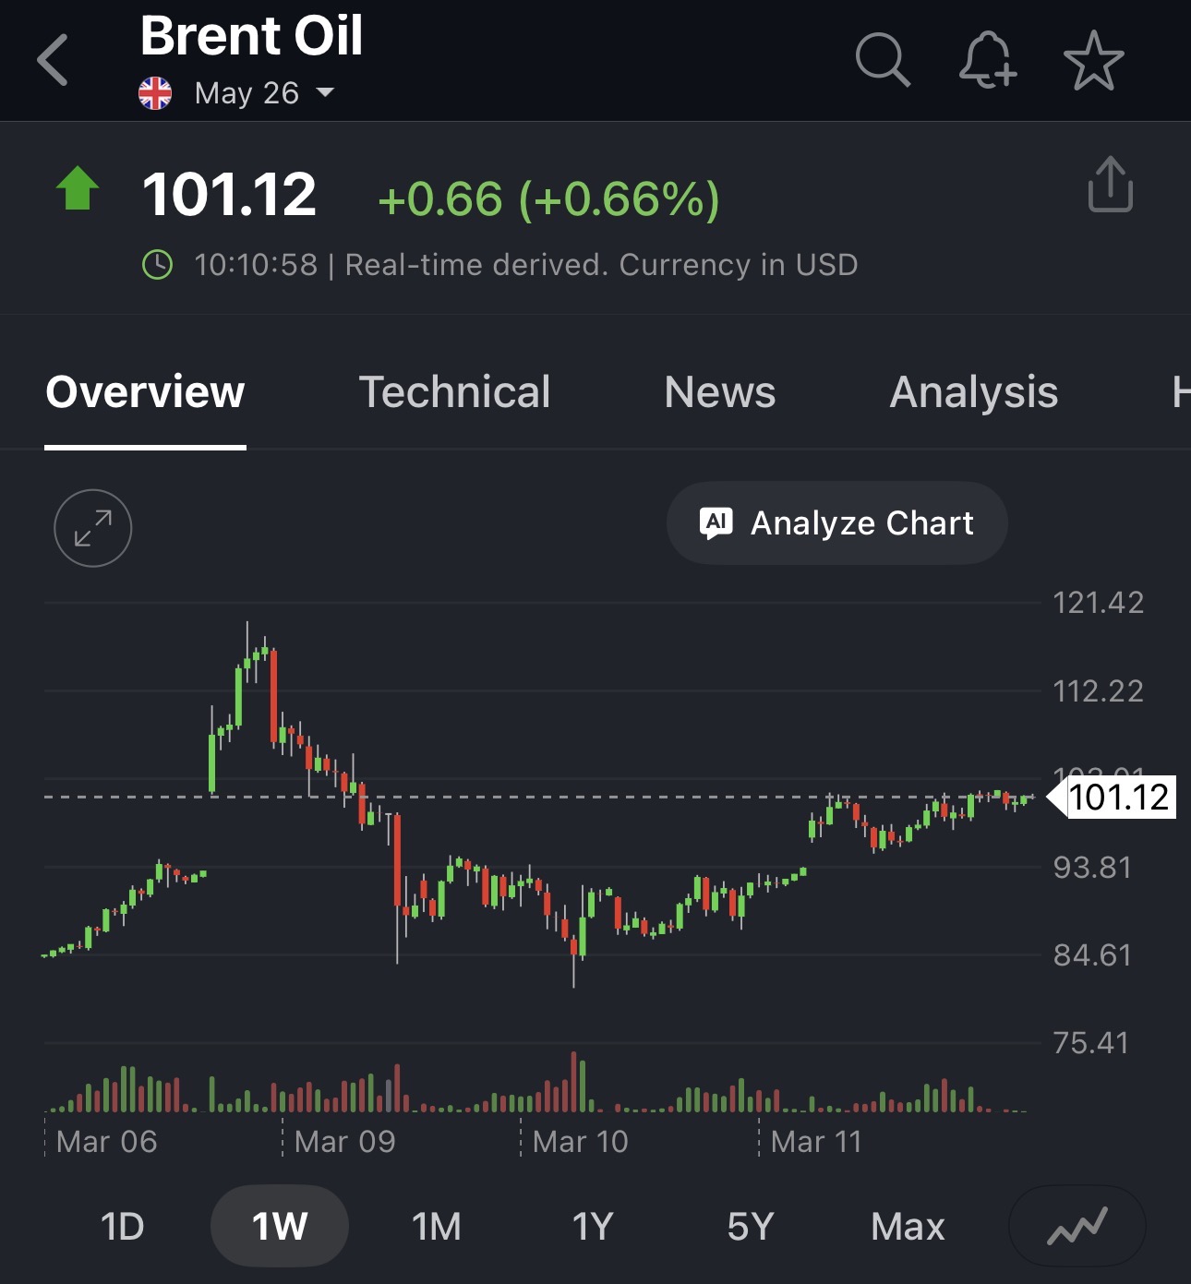Select the 5Y timeframe

750,1227
